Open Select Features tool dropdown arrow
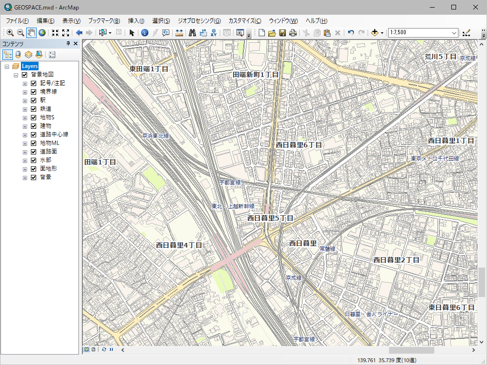The height and width of the screenshot is (365, 487). click(110, 33)
